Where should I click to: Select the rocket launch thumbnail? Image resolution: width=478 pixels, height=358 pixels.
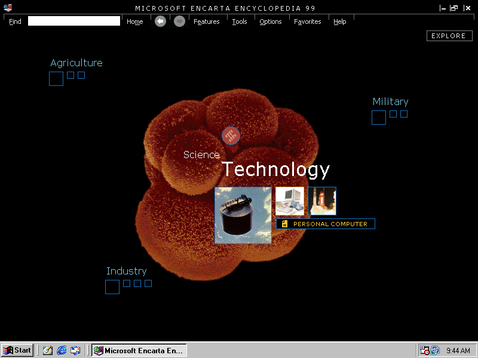click(322, 201)
